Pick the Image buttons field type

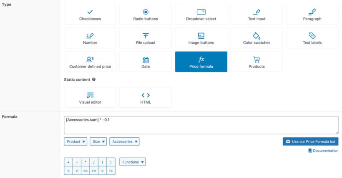[x=201, y=38]
